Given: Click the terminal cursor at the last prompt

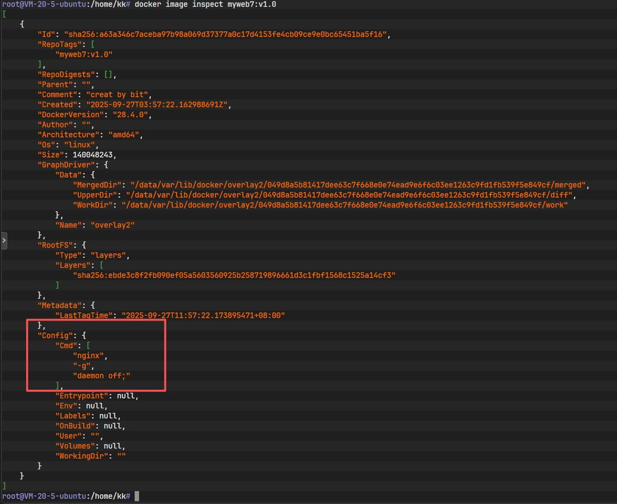Looking at the screenshot, I should [137, 496].
